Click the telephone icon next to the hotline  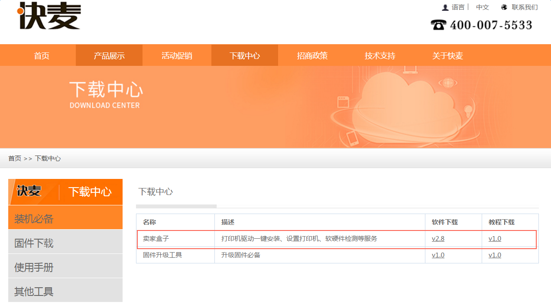(x=438, y=25)
